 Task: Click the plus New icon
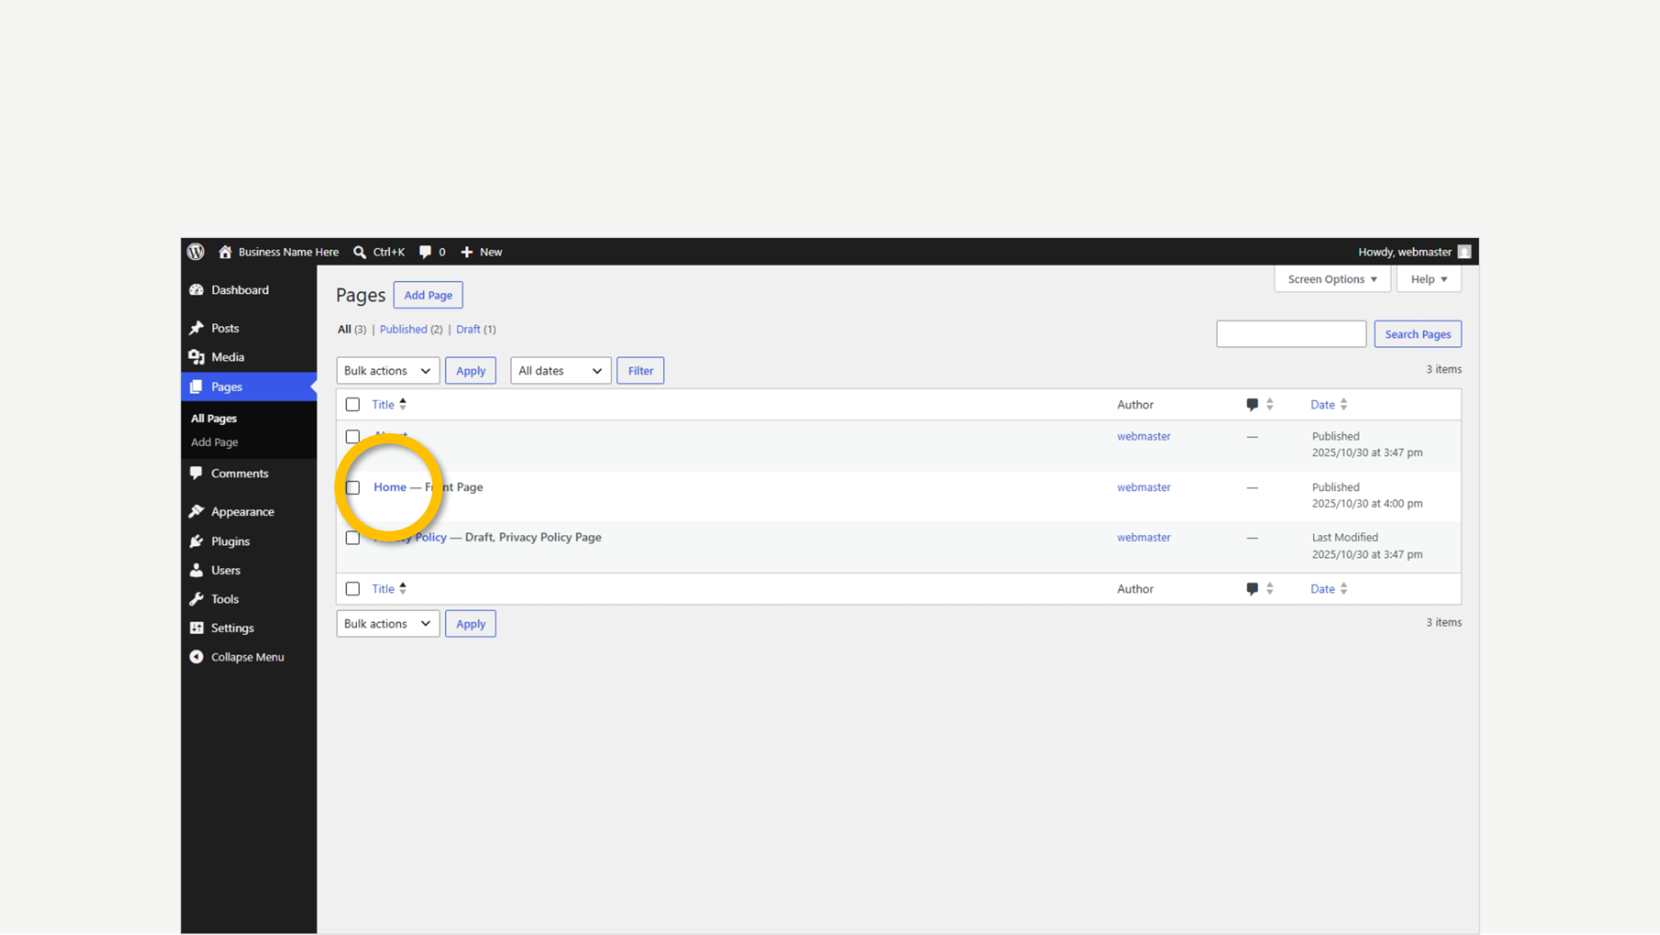point(466,252)
